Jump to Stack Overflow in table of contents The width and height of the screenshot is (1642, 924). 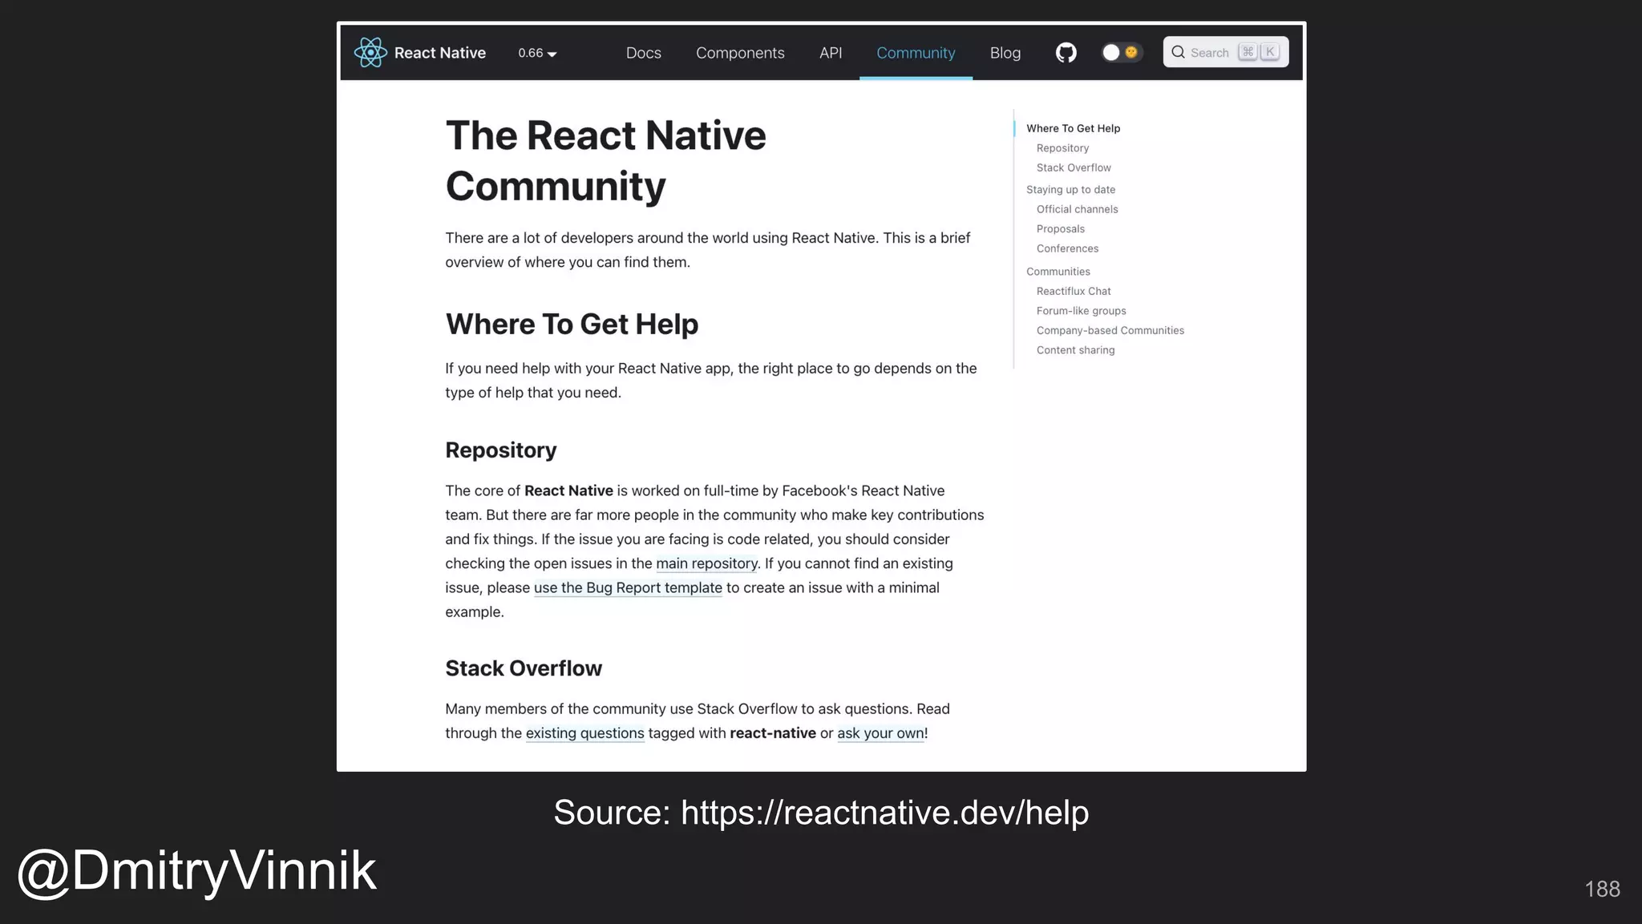tap(1074, 167)
